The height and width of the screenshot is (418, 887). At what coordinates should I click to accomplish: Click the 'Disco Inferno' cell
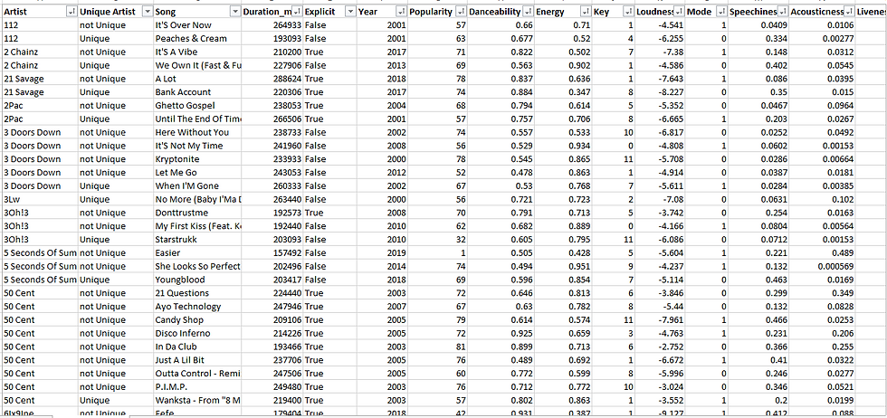click(197, 334)
